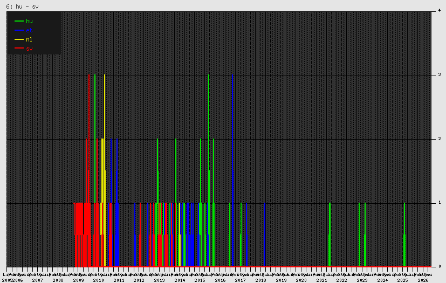Click y-axis value 4
This screenshot has width=446, height=283.
coord(440,11)
